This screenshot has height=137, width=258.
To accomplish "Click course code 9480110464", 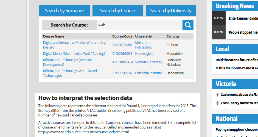I will [122, 45].
